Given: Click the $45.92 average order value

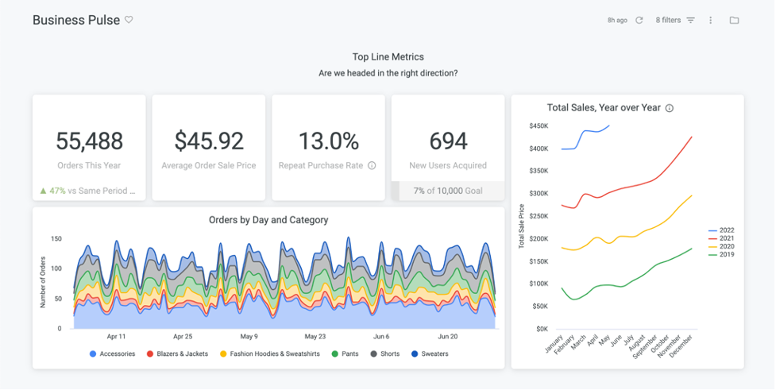Looking at the screenshot, I should [209, 141].
